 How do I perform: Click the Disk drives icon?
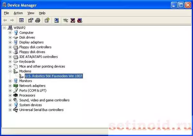coord(16,37)
